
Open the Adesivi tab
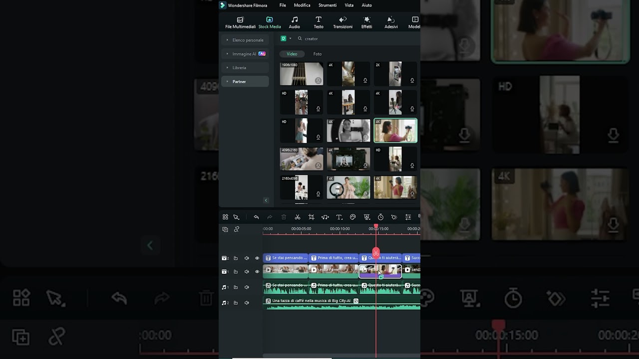pos(391,22)
